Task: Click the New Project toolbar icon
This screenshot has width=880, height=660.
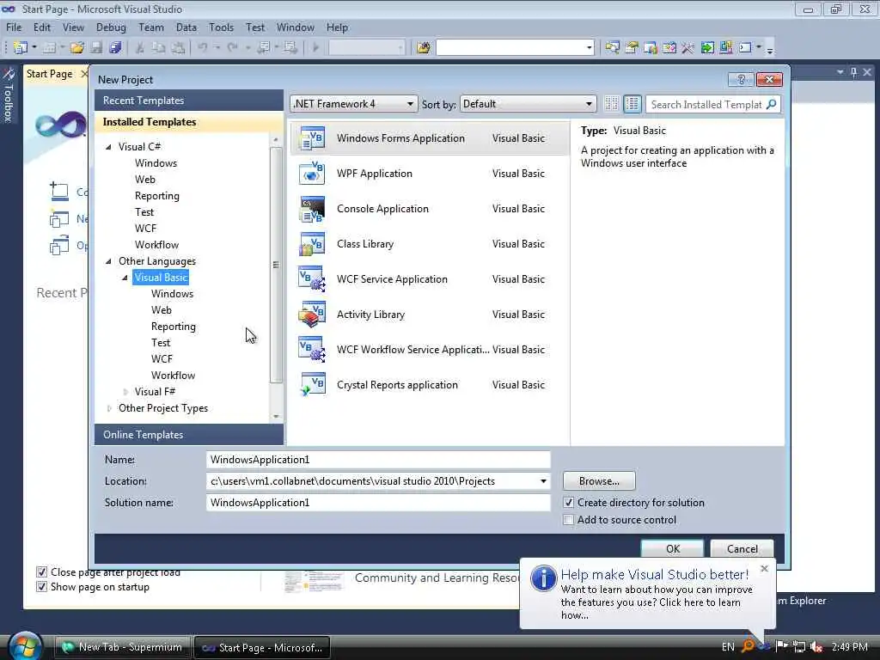Action: (x=21, y=48)
